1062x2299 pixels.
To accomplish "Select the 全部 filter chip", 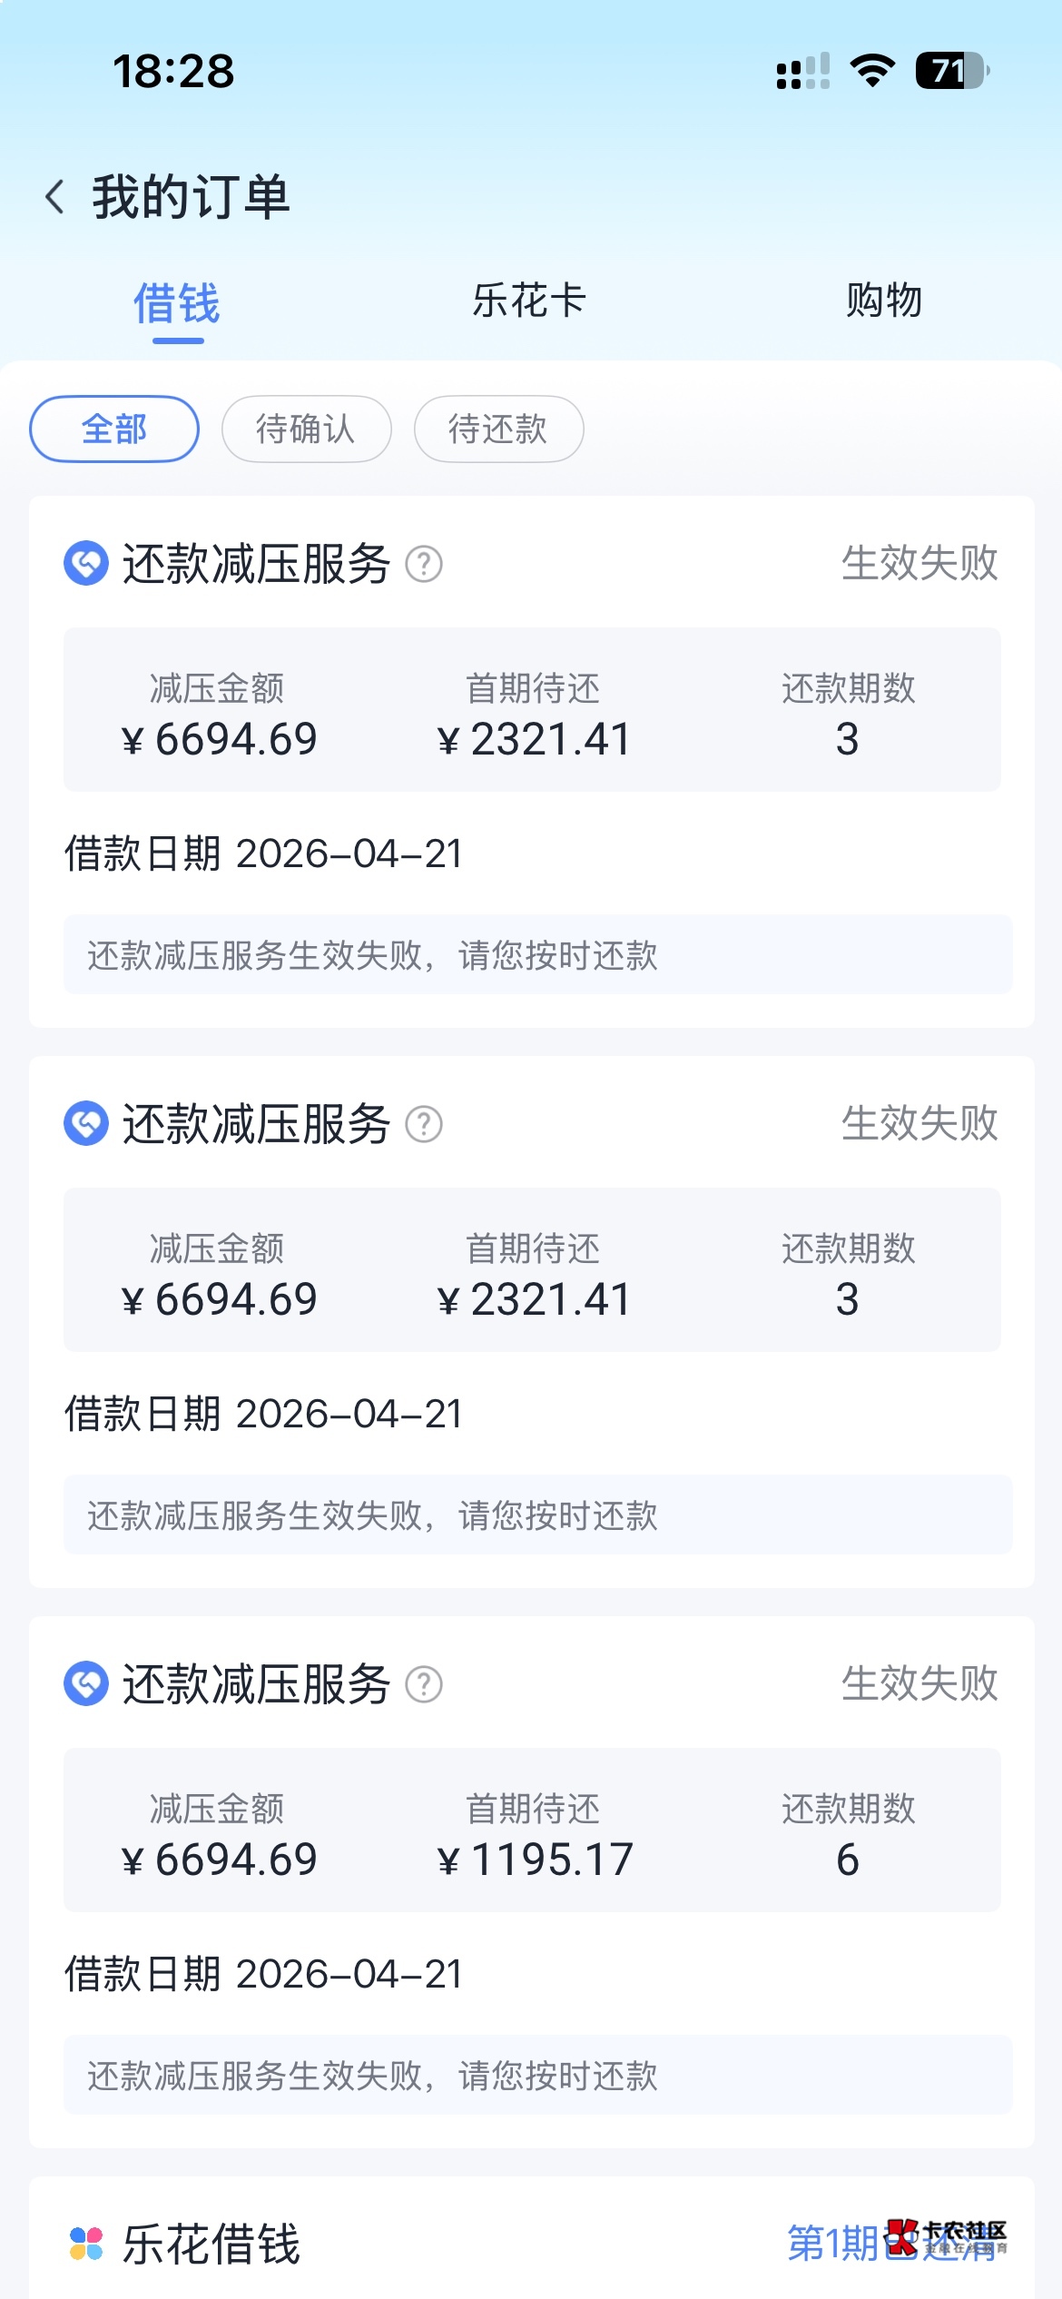I will click(114, 429).
